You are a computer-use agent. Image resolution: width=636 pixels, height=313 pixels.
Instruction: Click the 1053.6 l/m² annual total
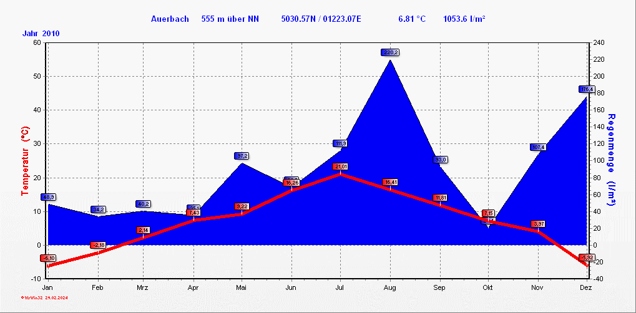pyautogui.click(x=464, y=19)
